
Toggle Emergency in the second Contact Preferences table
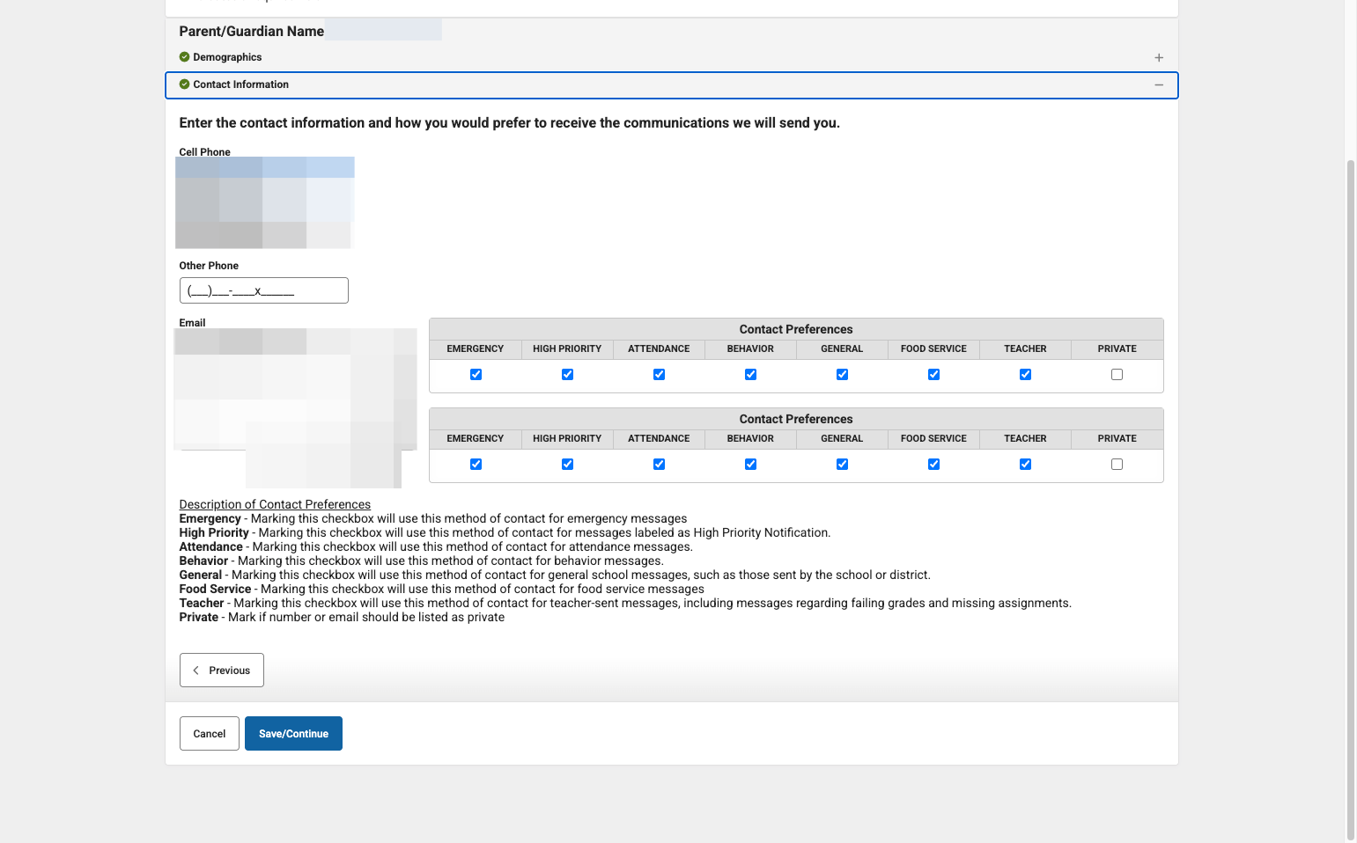click(x=476, y=465)
